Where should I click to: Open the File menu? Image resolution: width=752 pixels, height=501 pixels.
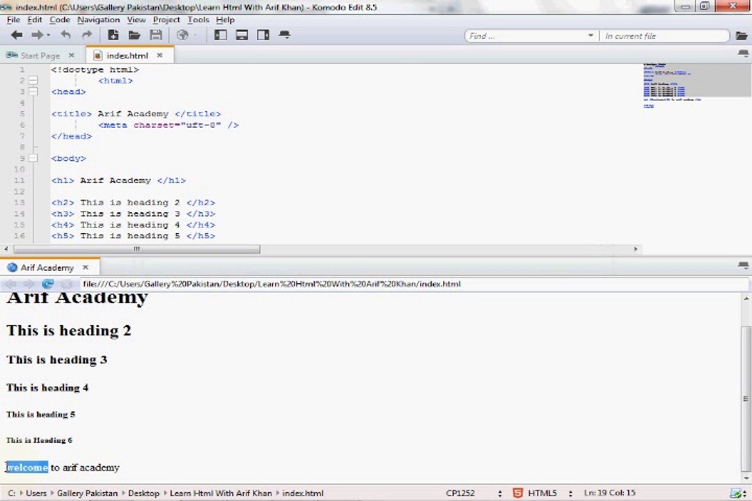(x=13, y=19)
